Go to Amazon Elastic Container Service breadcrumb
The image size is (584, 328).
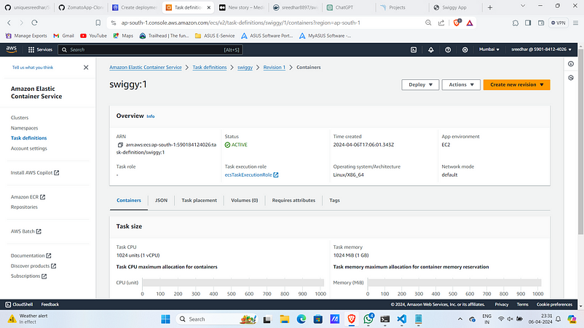coord(146,68)
